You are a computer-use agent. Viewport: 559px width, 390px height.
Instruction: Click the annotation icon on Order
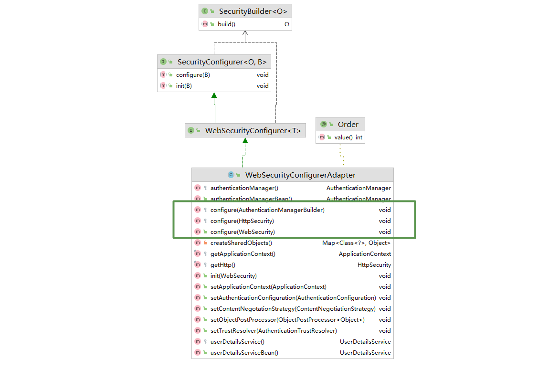(x=324, y=124)
